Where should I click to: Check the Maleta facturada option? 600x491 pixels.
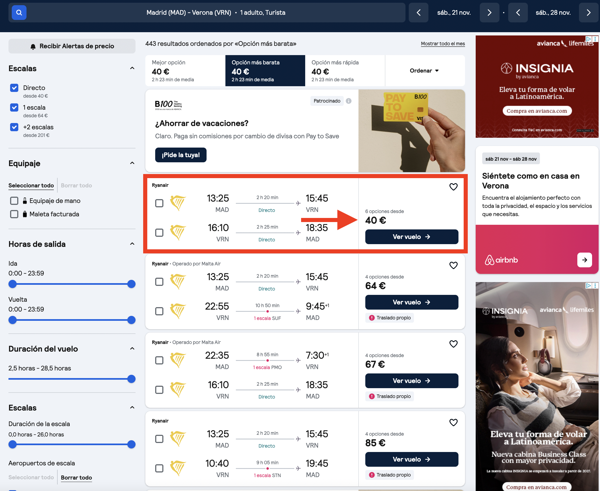click(x=14, y=214)
